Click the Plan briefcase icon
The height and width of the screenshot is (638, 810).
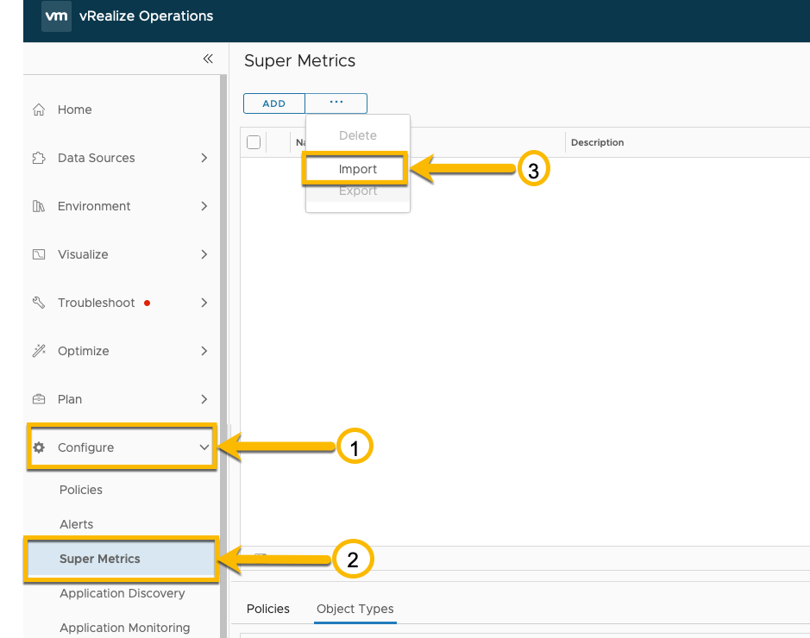point(39,399)
